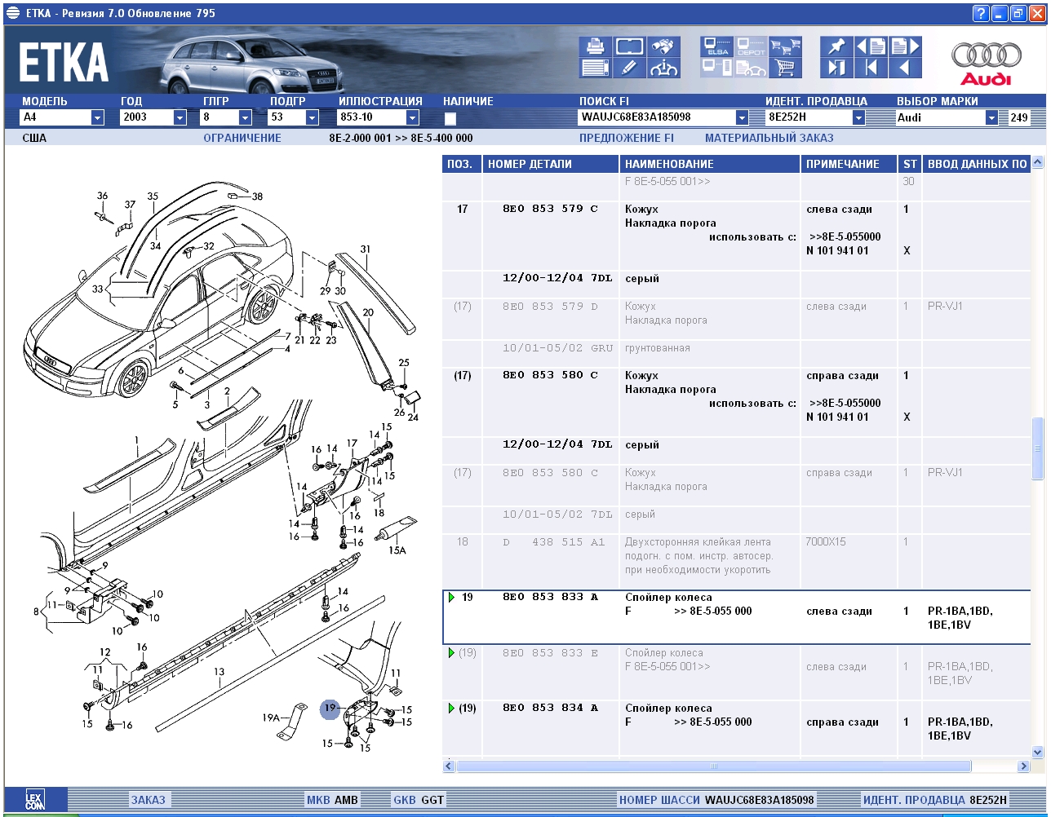This screenshot has width=1051, height=817.
Task: Open ПРЕДЛОЖЕНИЕ FI link
Action: pos(627,138)
